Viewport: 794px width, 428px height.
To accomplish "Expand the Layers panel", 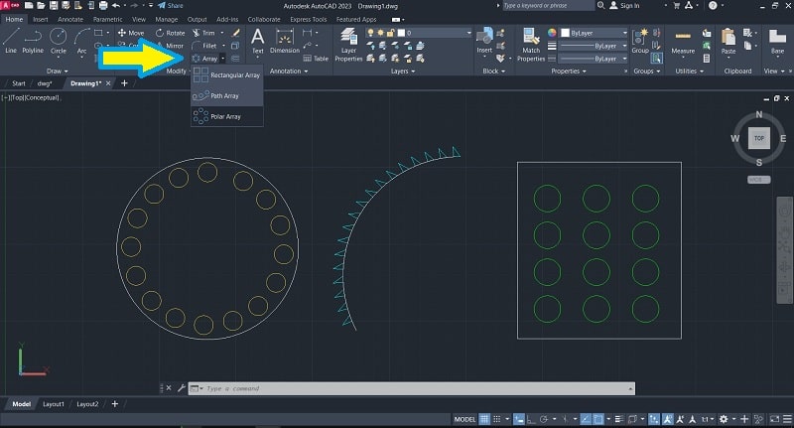I will [x=403, y=71].
